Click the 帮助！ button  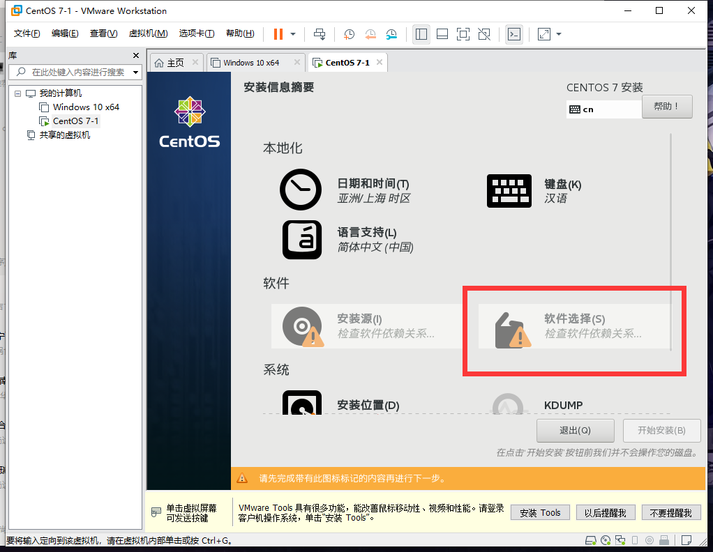click(x=667, y=107)
